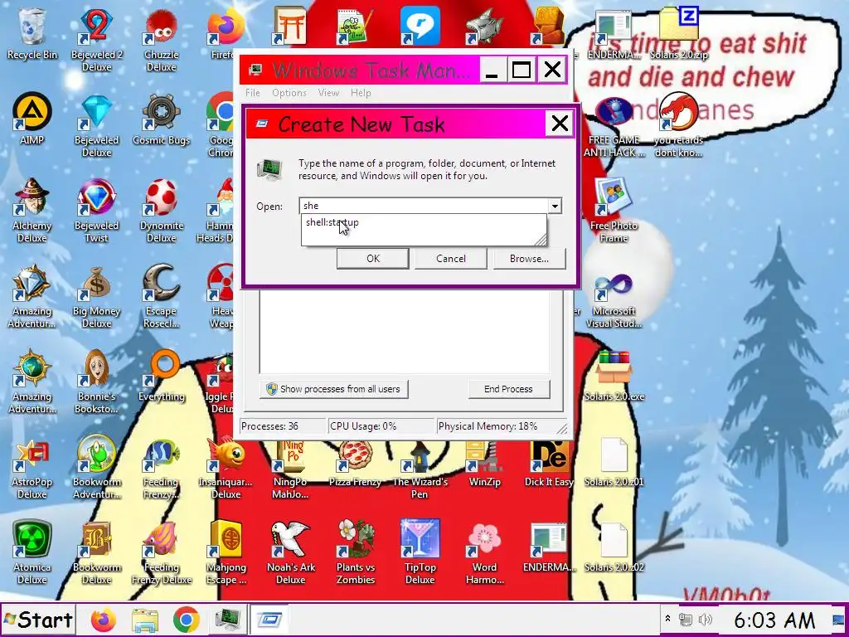Launch Atomica Deluxe icon
Screen dimensions: 849x637
tap(32, 552)
